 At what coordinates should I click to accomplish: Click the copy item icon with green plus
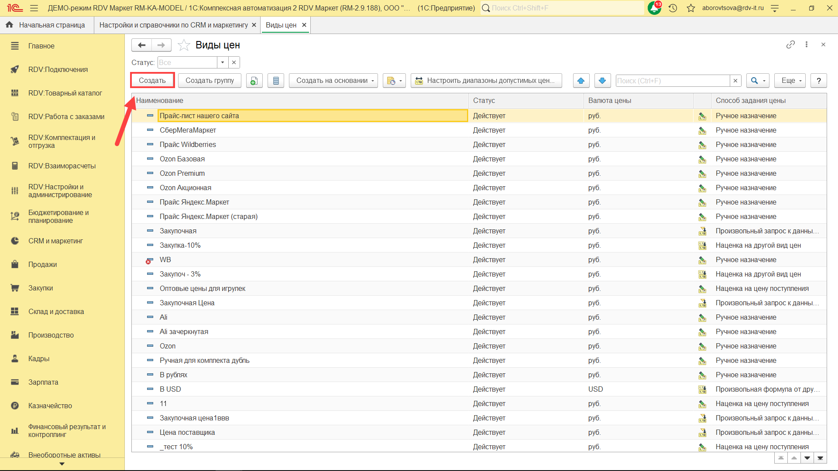(254, 81)
